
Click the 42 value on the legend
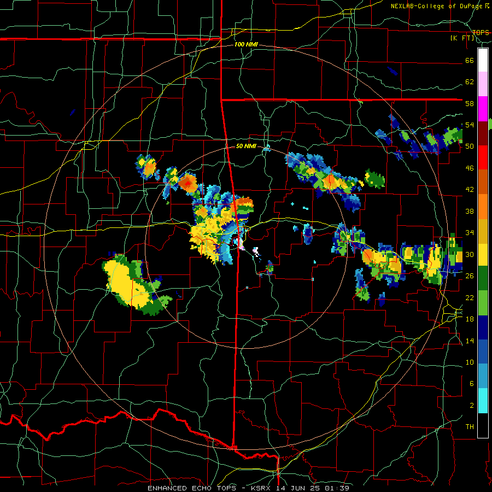pyautogui.click(x=470, y=190)
